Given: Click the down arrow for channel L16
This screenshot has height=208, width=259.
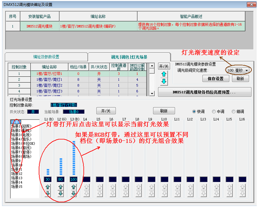Looking at the screenshot, I should [x=242, y=193].
